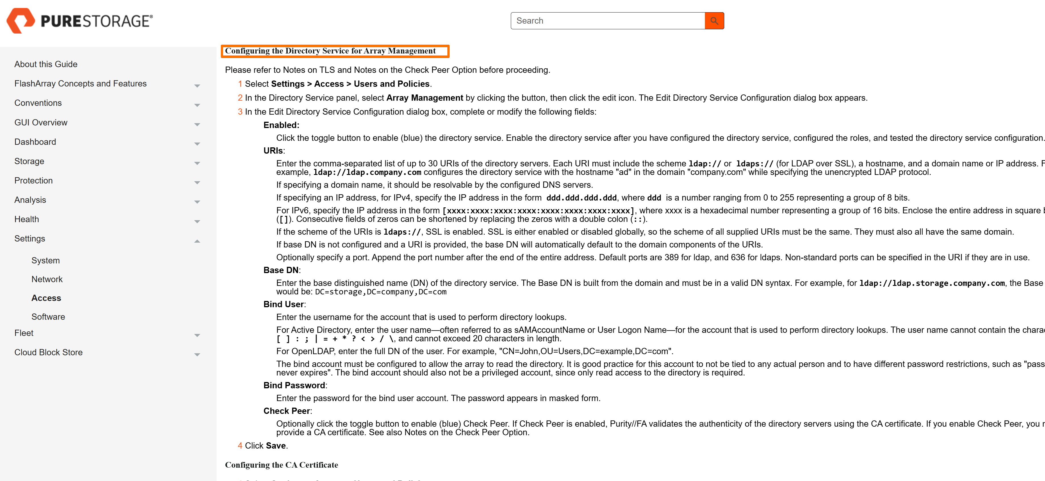Expand the Dashboard menu arrow
Viewport: 1045px width, 481px height.
point(197,144)
